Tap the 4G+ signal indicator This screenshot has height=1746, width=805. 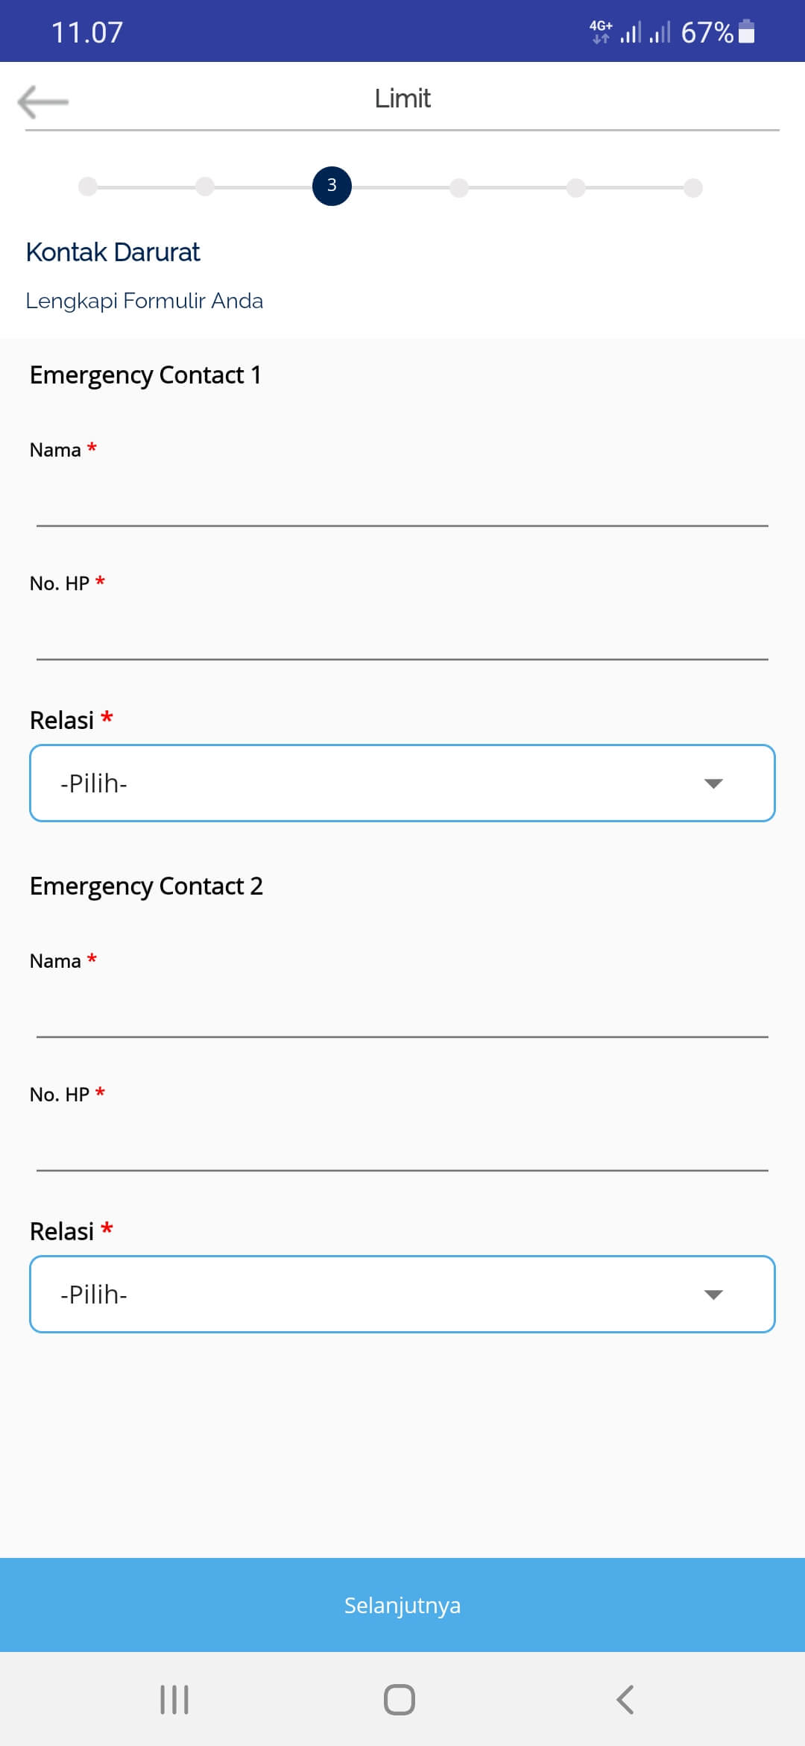click(x=601, y=32)
